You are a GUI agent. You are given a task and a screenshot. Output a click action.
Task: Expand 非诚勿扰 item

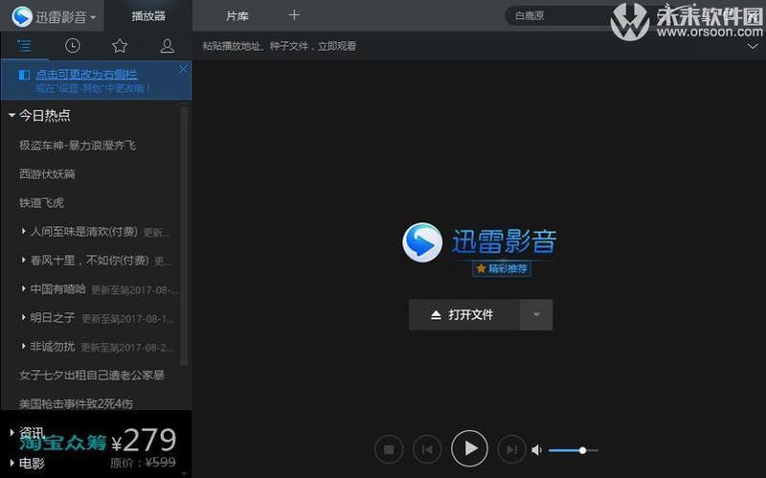click(x=23, y=346)
